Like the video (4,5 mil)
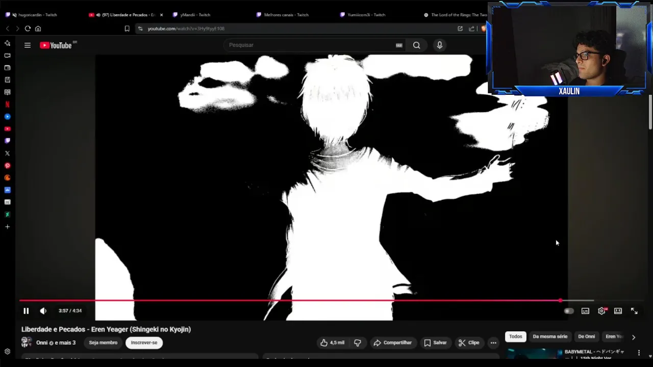The width and height of the screenshot is (653, 367). pyautogui.click(x=332, y=343)
